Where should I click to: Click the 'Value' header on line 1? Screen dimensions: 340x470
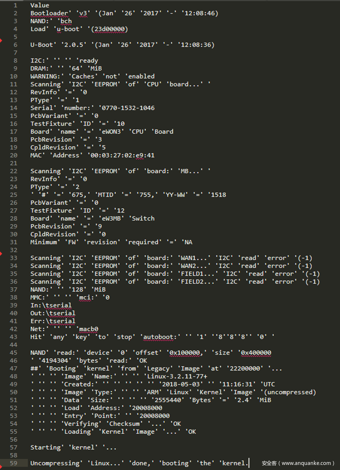tap(40, 5)
